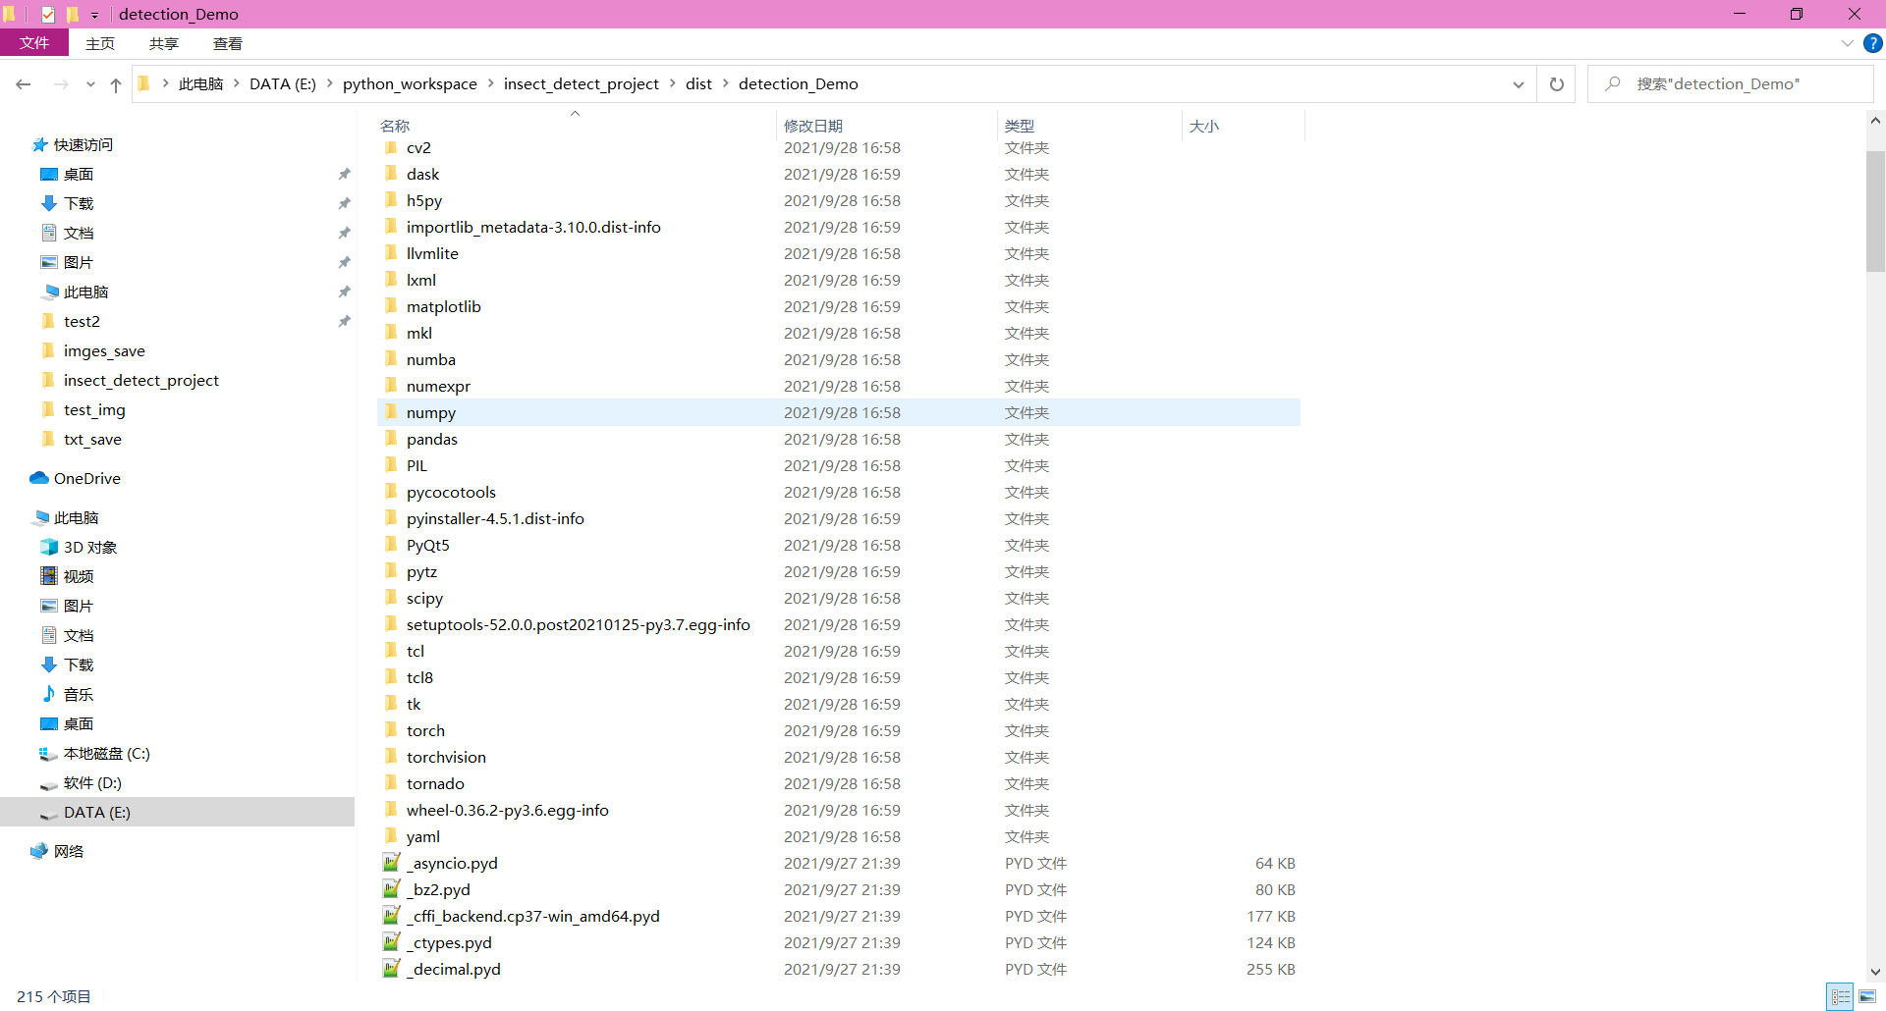
Task: Unpin test2 using its pin icon
Action: pyautogui.click(x=344, y=322)
